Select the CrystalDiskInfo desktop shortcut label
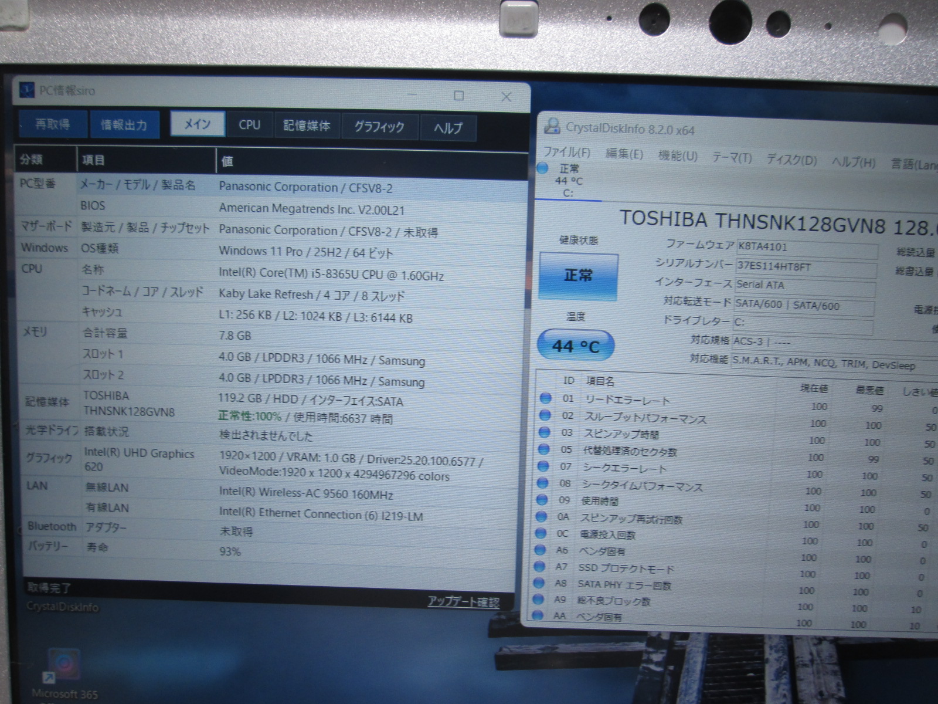 coord(63,607)
